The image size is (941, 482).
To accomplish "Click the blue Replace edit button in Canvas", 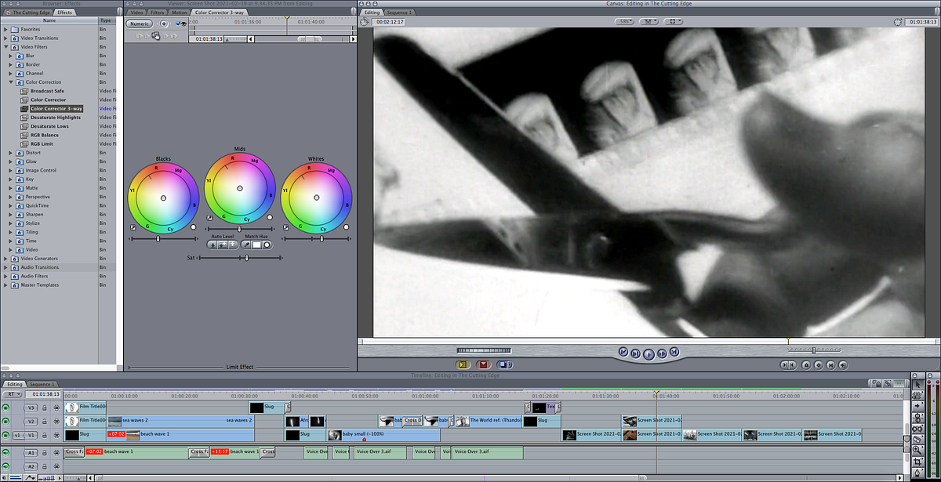I will pyautogui.click(x=504, y=364).
